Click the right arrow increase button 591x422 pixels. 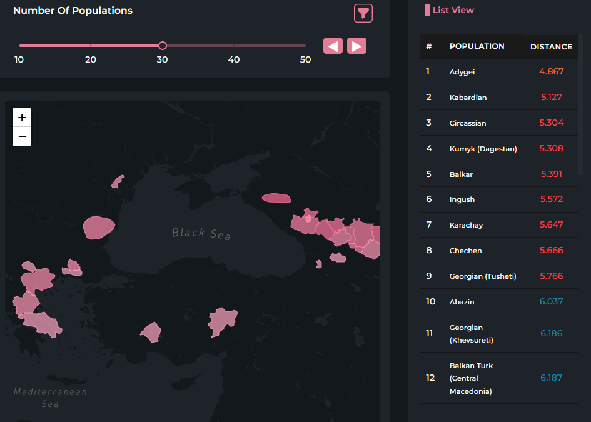coord(356,46)
